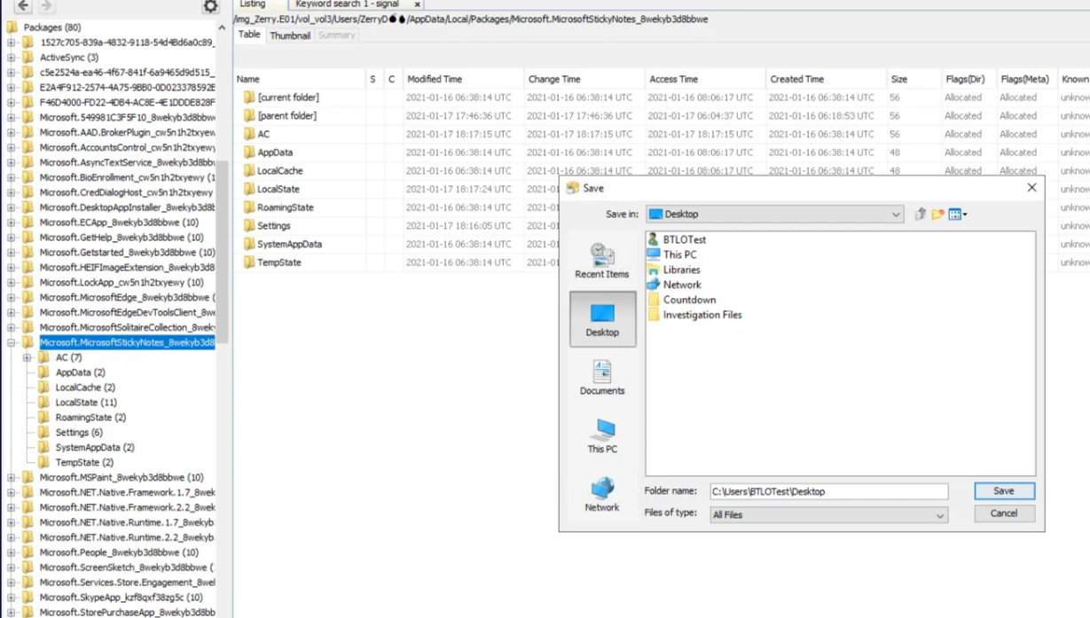
Task: Click the Save button
Action: pos(1004,491)
